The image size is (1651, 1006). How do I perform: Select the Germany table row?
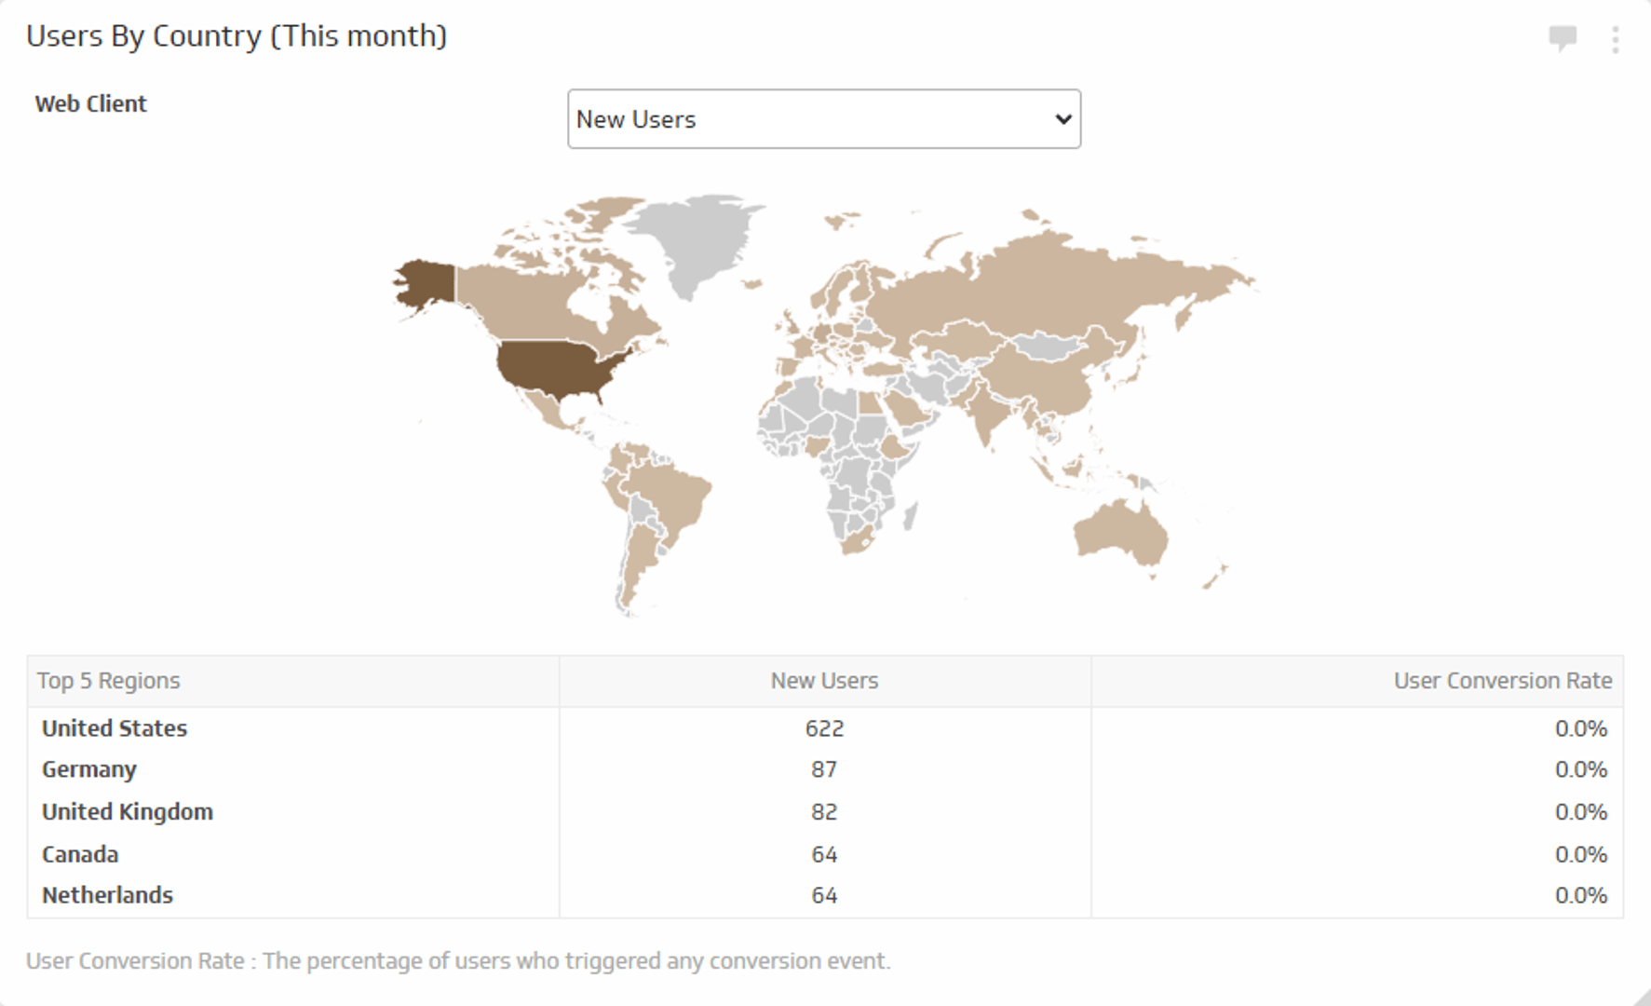point(89,769)
